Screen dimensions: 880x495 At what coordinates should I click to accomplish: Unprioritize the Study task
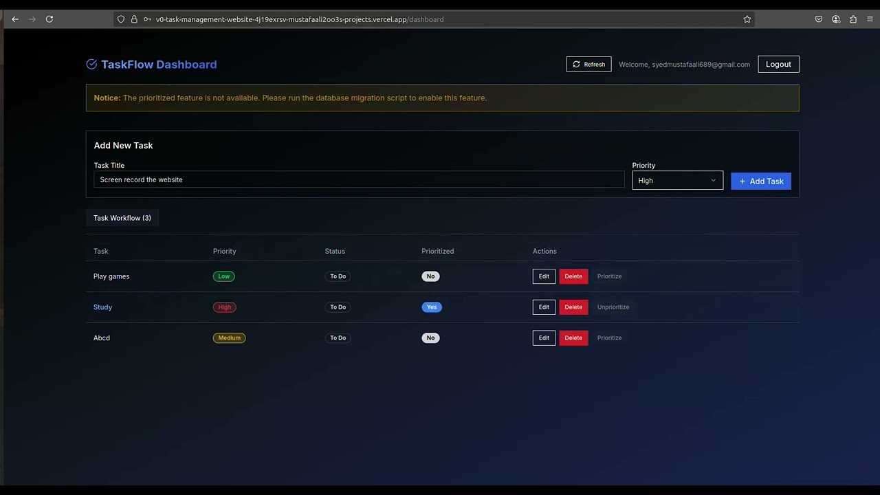coord(613,307)
